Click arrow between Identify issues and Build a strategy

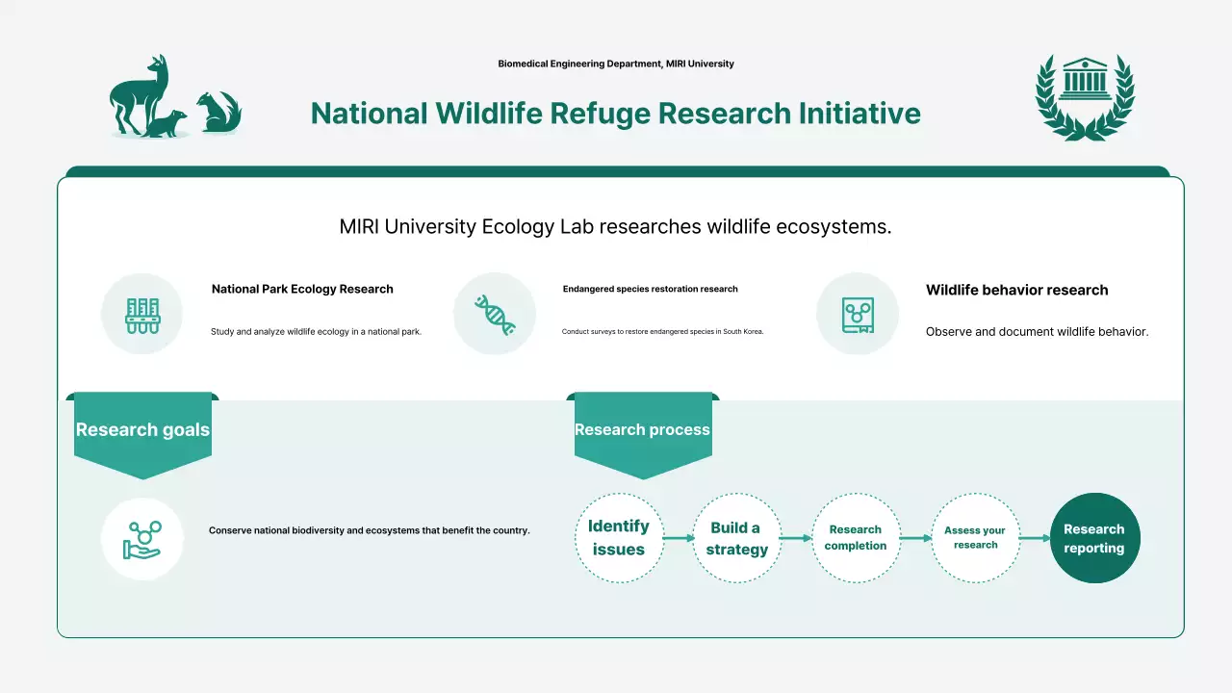pyautogui.click(x=678, y=539)
